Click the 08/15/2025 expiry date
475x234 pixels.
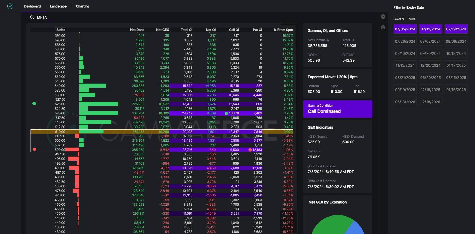456,77
